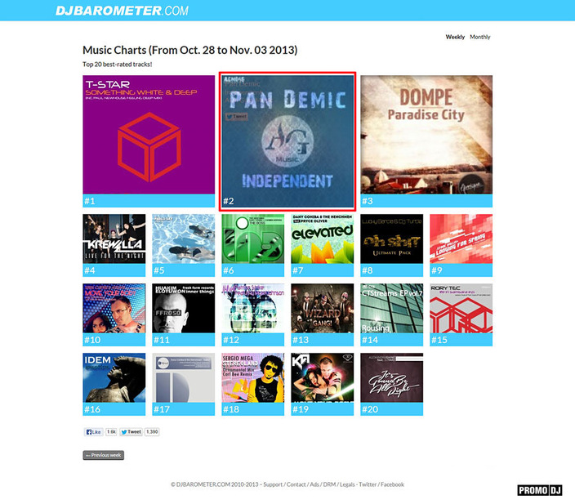Open the Contact footer link
Viewport: 575px width, 504px height.
[x=296, y=484]
